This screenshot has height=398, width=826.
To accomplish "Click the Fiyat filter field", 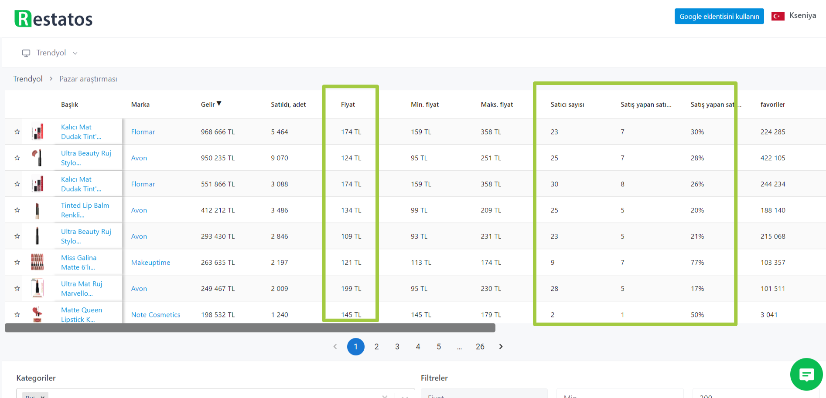I will click(484, 394).
